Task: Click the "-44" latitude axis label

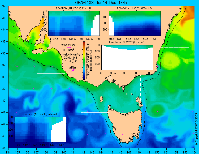Action: pos(3,148)
